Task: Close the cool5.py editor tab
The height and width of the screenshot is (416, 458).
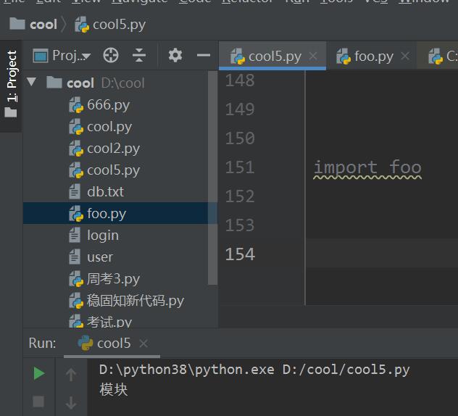Action: [x=313, y=56]
